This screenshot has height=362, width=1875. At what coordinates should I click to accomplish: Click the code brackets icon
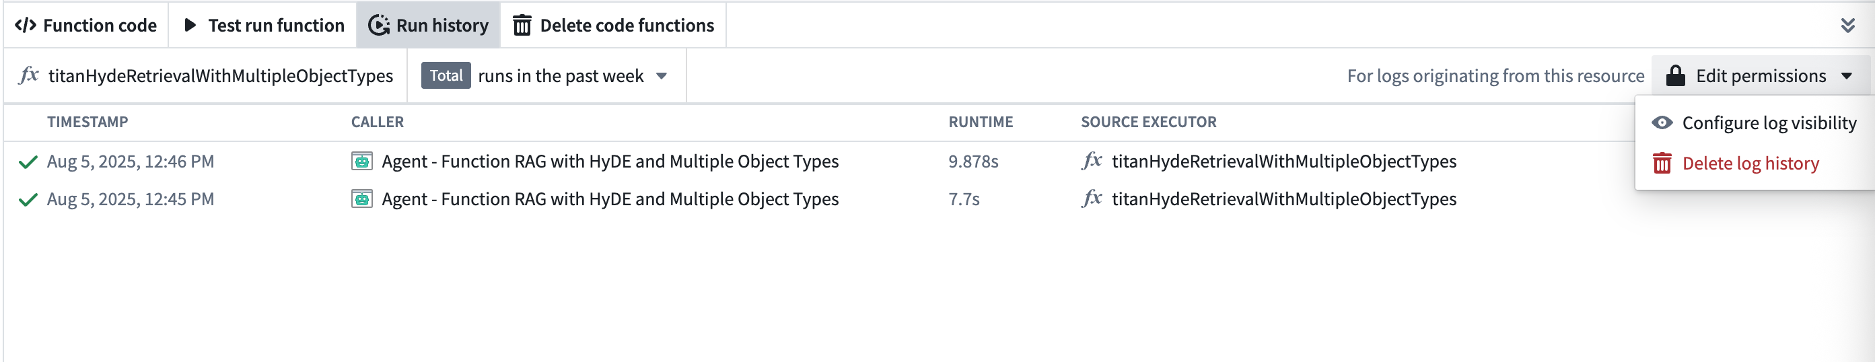pyautogui.click(x=26, y=26)
